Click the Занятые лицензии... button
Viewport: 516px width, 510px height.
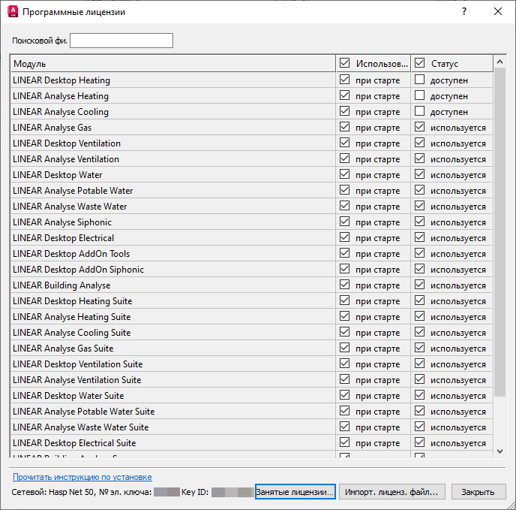pos(295,492)
